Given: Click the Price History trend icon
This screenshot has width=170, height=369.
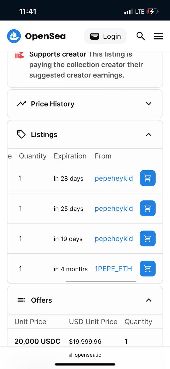Looking at the screenshot, I should click(x=21, y=104).
